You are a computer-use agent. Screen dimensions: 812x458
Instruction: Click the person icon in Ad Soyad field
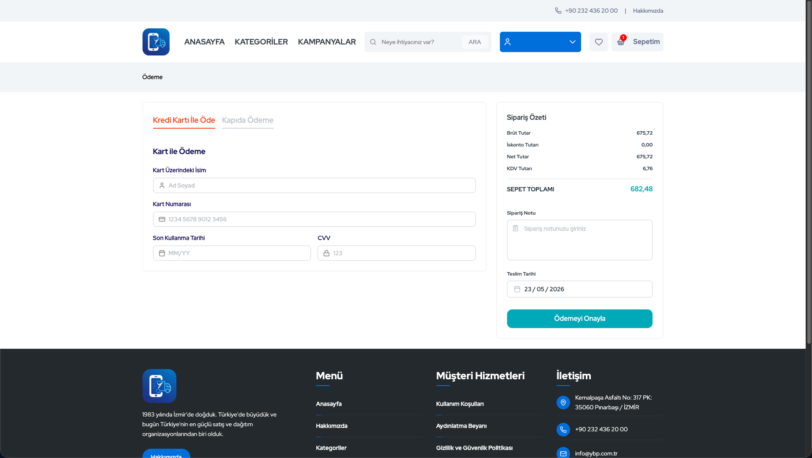click(162, 185)
